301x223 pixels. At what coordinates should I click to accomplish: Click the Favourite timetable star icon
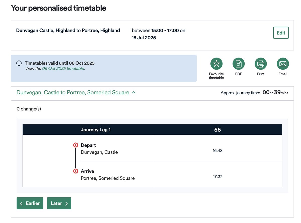click(x=216, y=64)
